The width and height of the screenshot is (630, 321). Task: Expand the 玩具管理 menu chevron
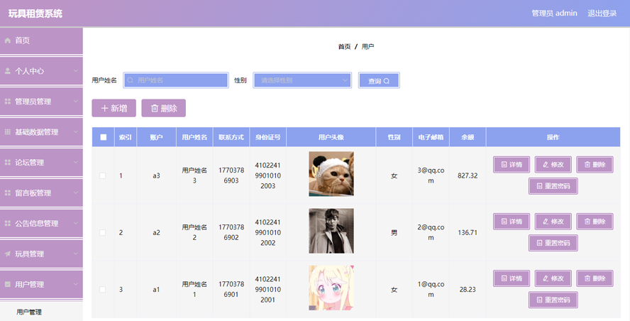point(75,254)
